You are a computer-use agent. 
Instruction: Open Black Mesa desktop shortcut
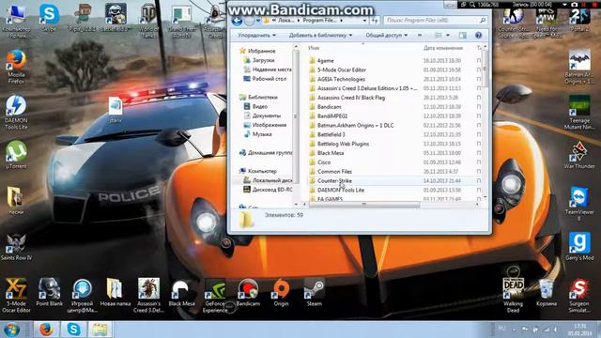[181, 292]
